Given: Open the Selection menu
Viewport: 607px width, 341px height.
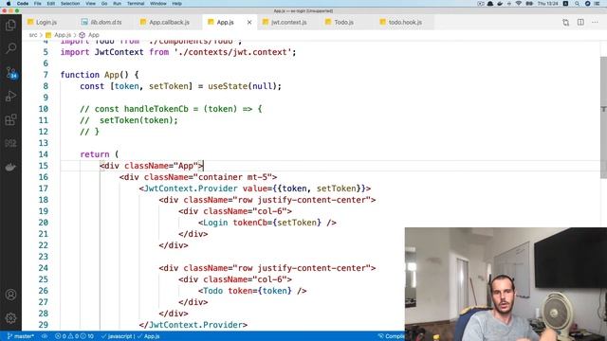Looking at the screenshot, I should (70, 4).
